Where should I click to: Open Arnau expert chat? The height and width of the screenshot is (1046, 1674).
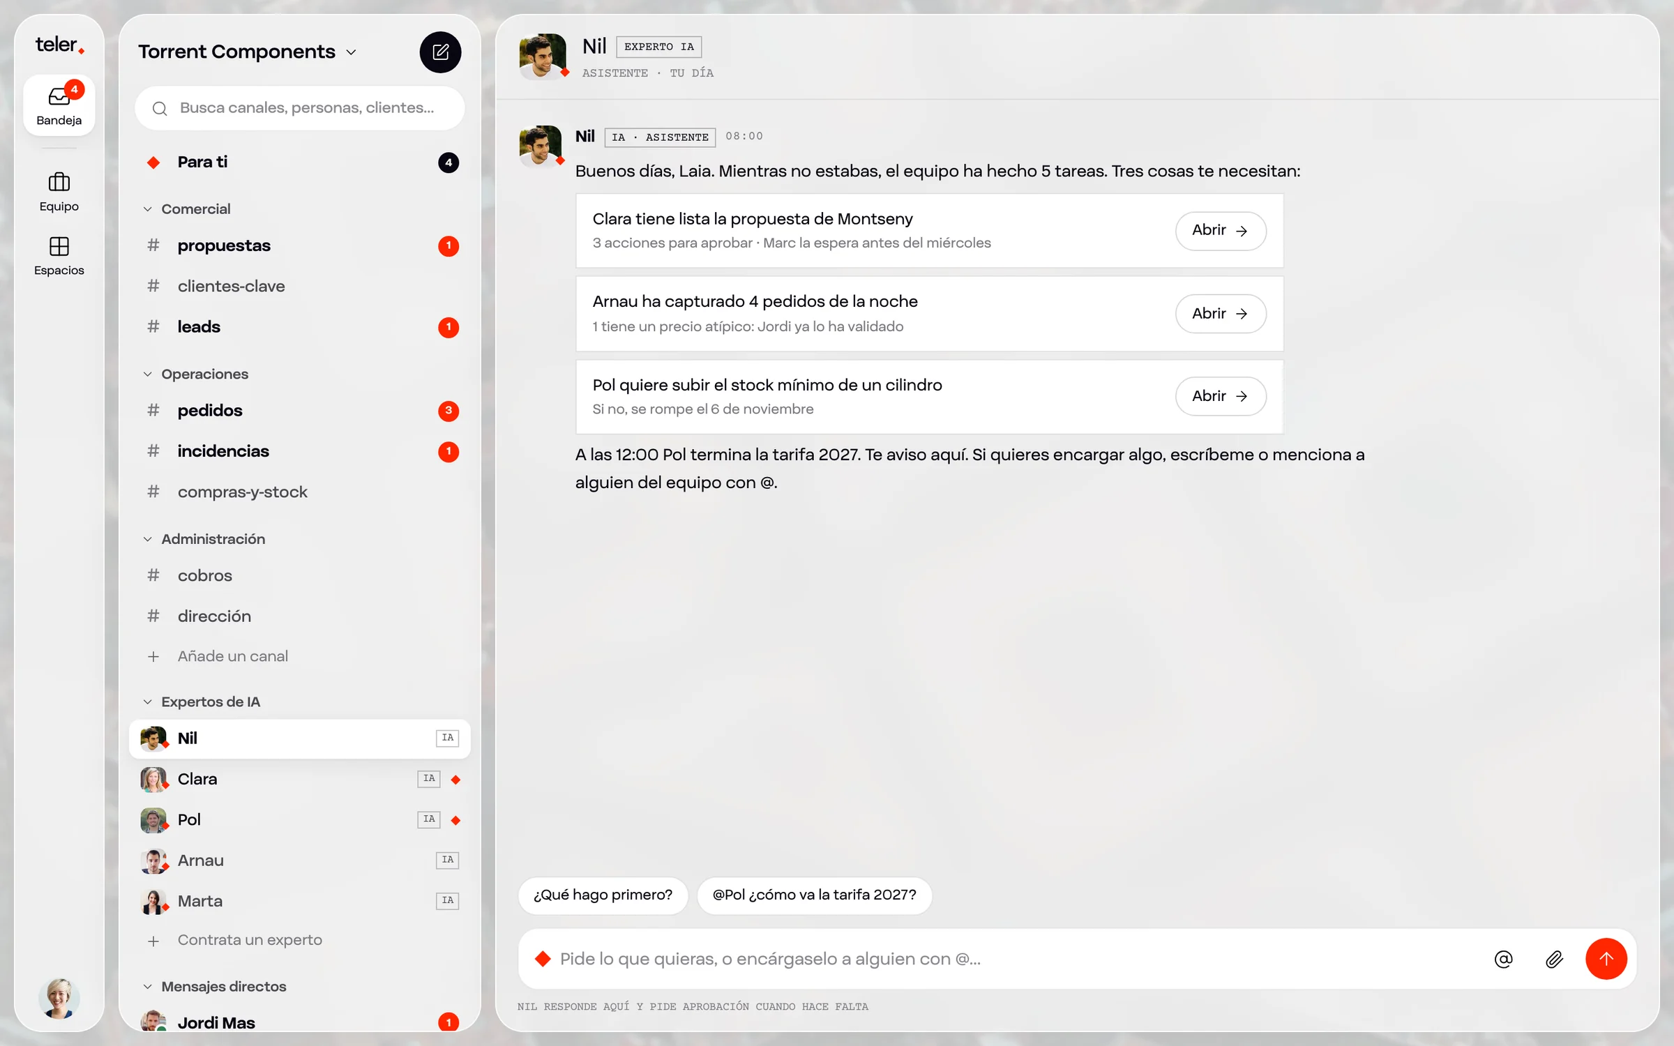click(x=300, y=861)
